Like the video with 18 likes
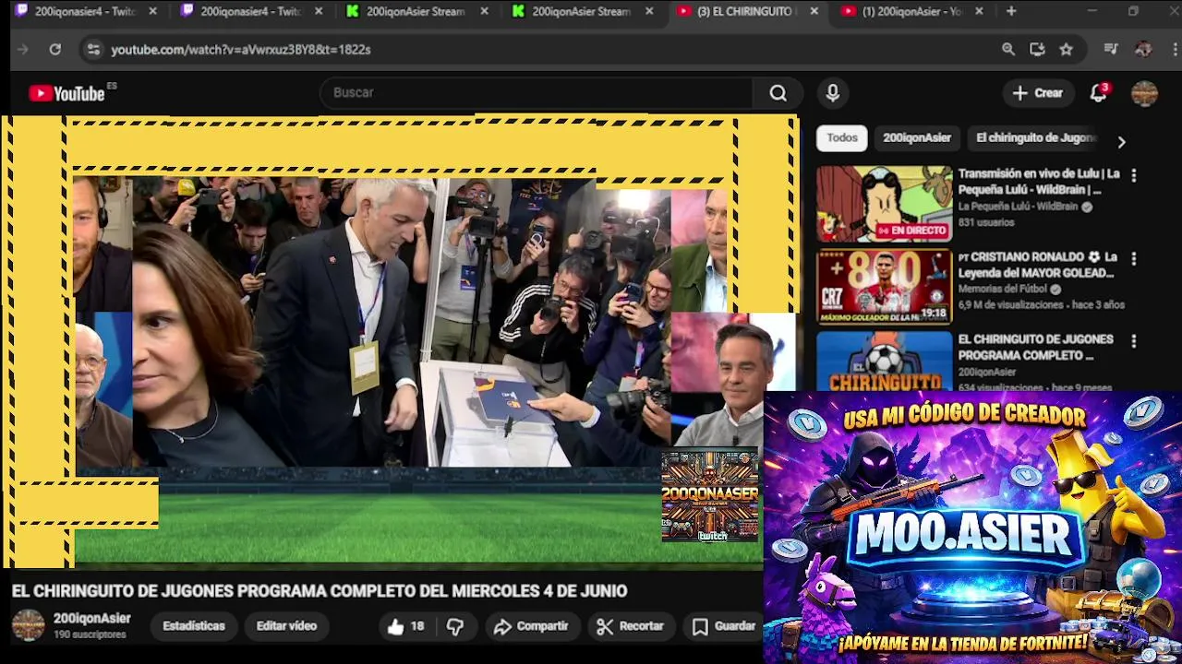The width and height of the screenshot is (1182, 664). [405, 626]
